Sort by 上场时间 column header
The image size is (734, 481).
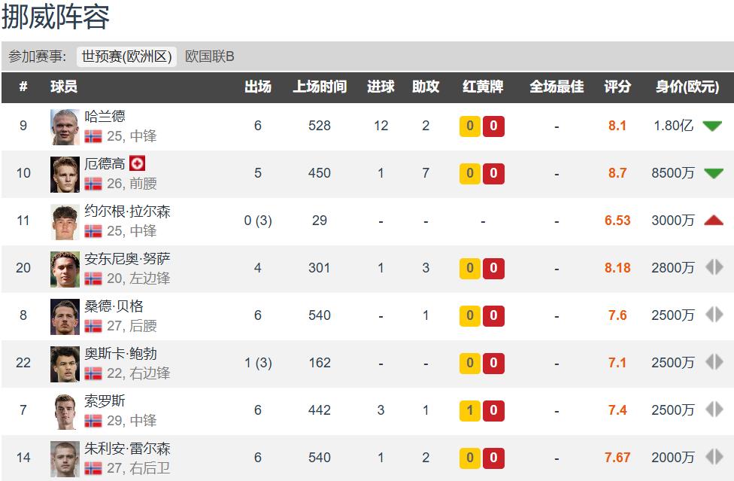point(320,87)
